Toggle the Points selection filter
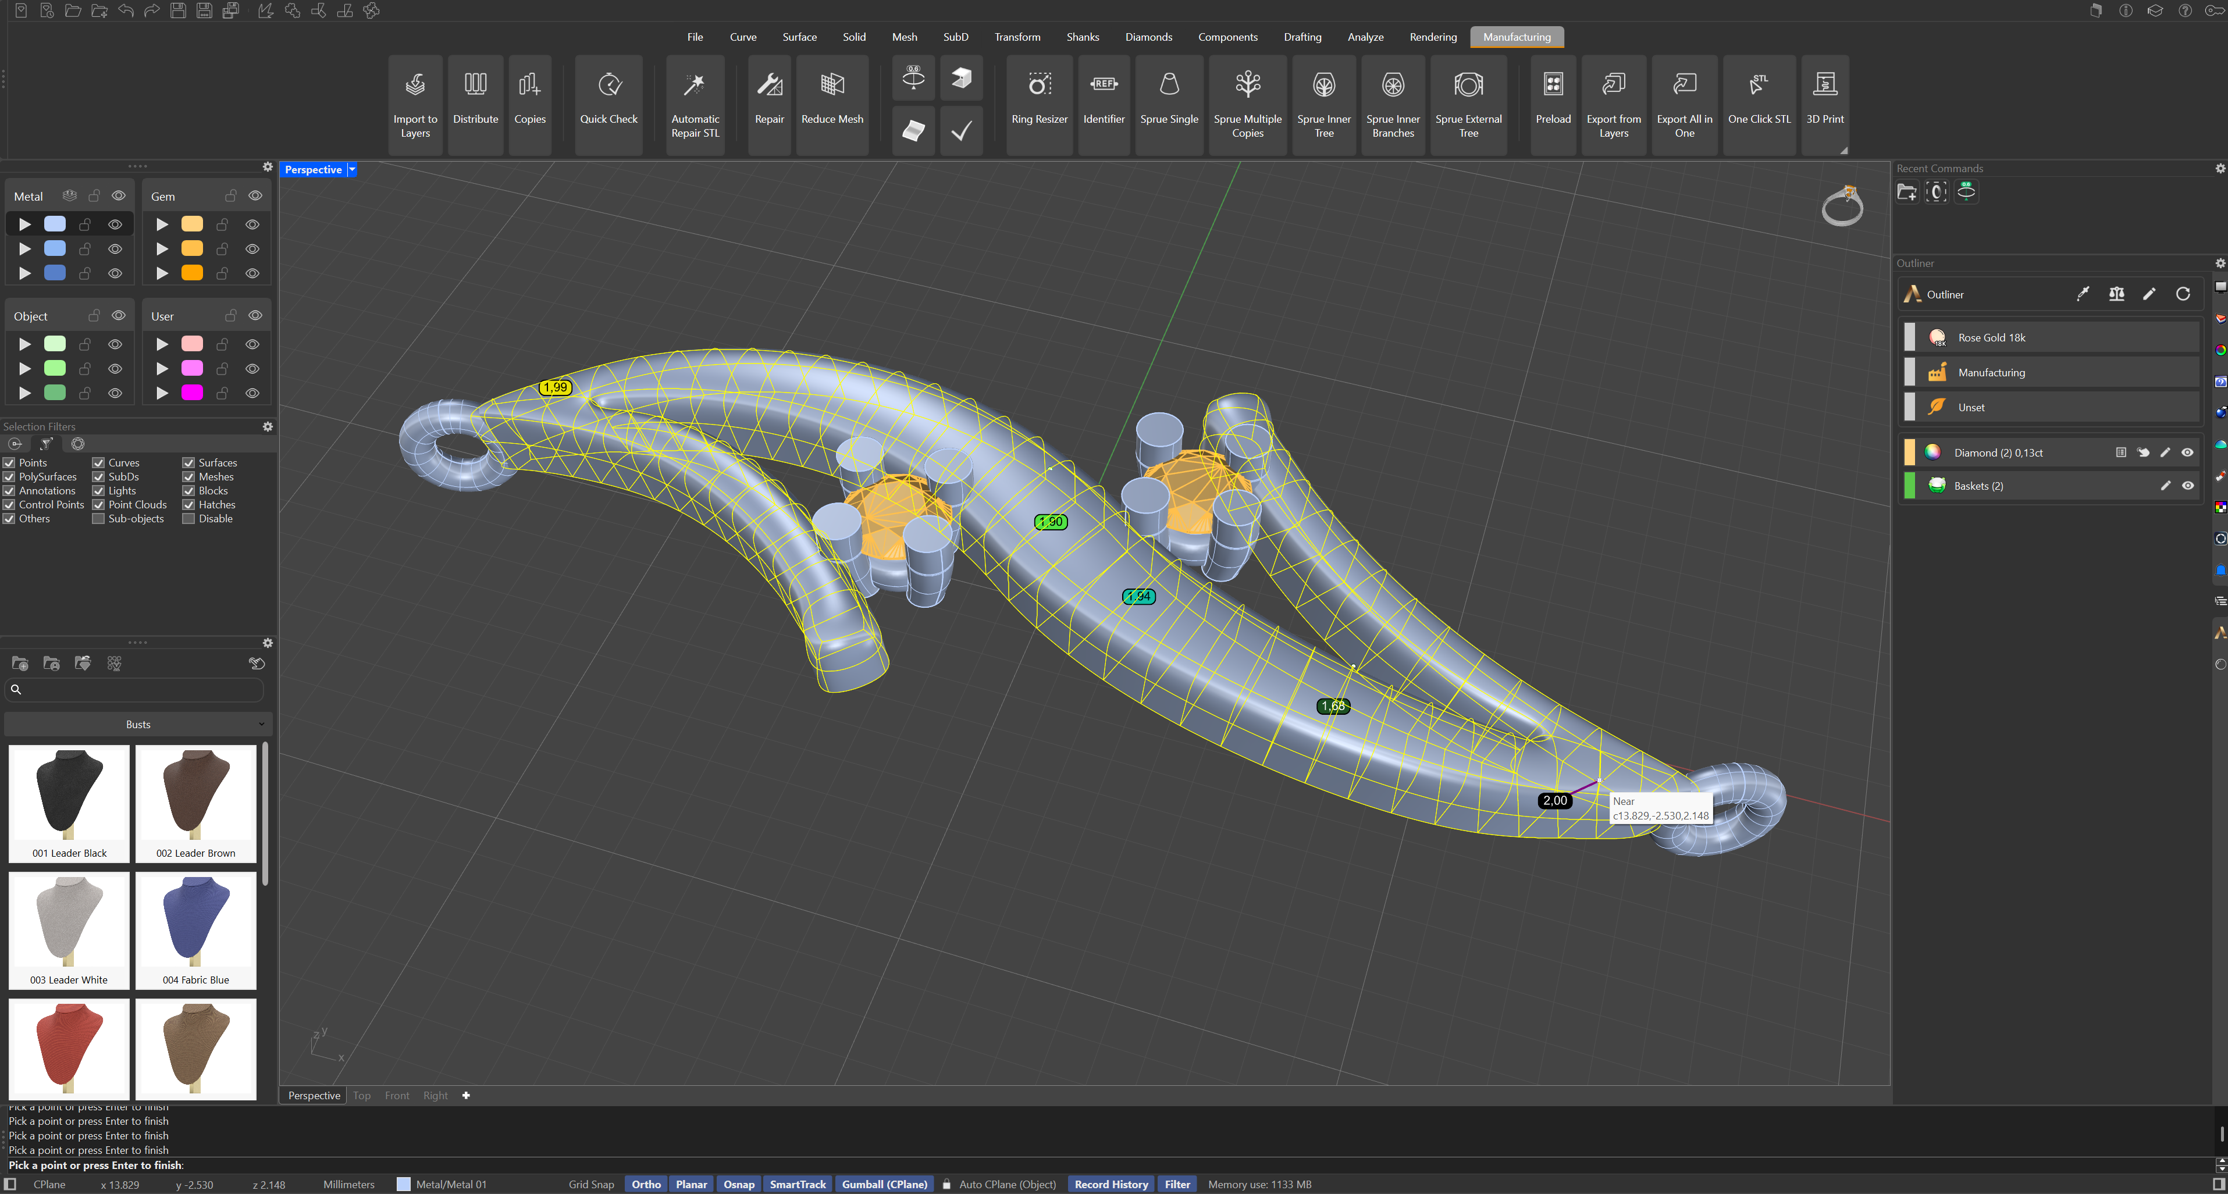This screenshot has height=1194, width=2228. [9, 462]
